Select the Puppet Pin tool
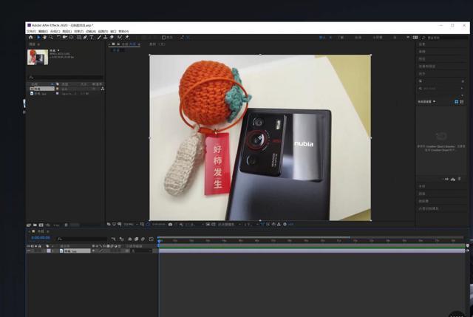473x317 pixels. point(126,37)
